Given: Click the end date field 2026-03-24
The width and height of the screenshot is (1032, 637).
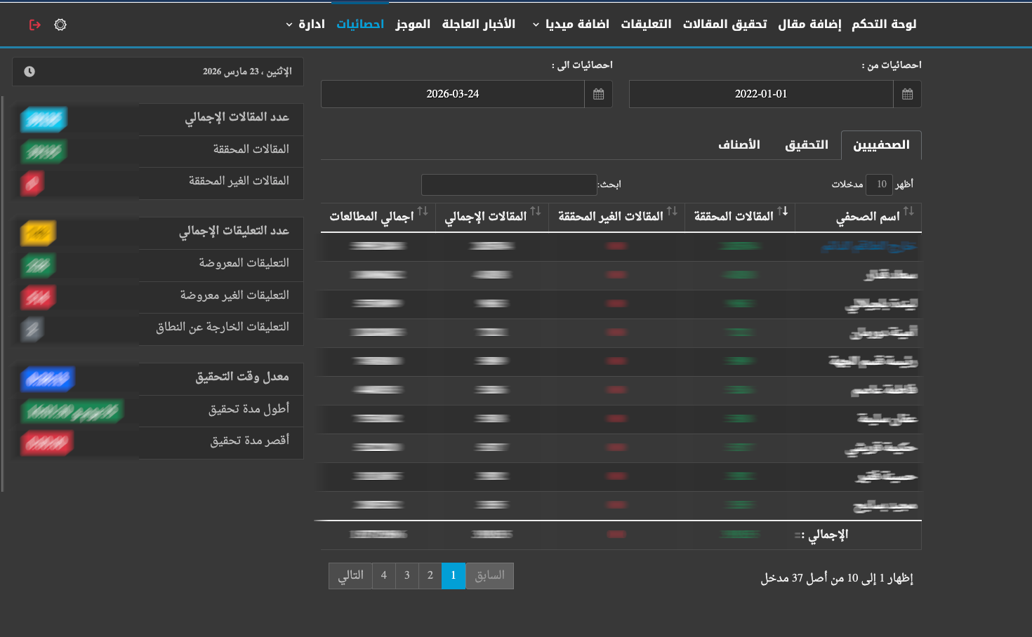Looking at the screenshot, I should (x=453, y=94).
